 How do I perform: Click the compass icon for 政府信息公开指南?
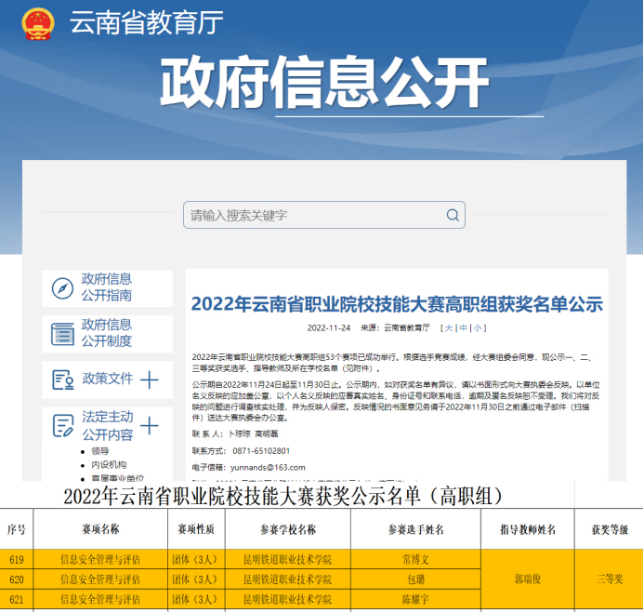[62, 287]
